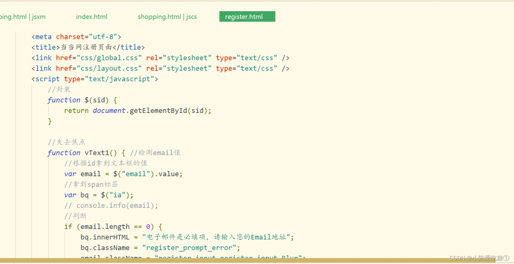Click the var bq = $("ia") line
514x264 pixels.
tap(98, 195)
